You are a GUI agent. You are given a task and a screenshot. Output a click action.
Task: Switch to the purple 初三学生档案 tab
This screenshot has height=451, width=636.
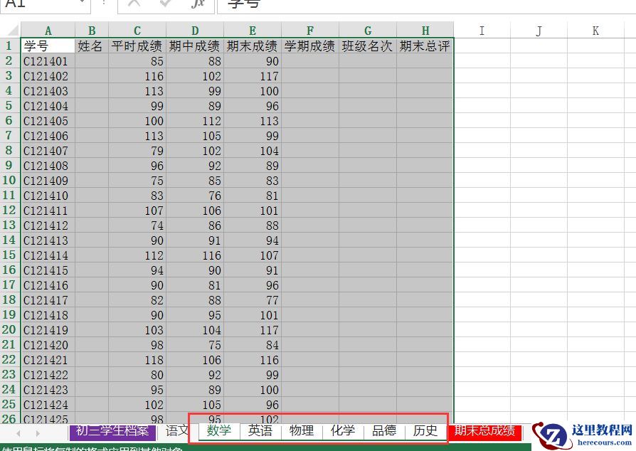(x=112, y=431)
